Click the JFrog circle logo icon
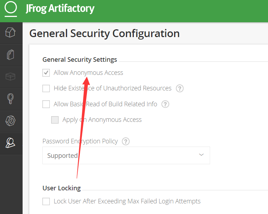268x214 pixels. coord(11,8)
